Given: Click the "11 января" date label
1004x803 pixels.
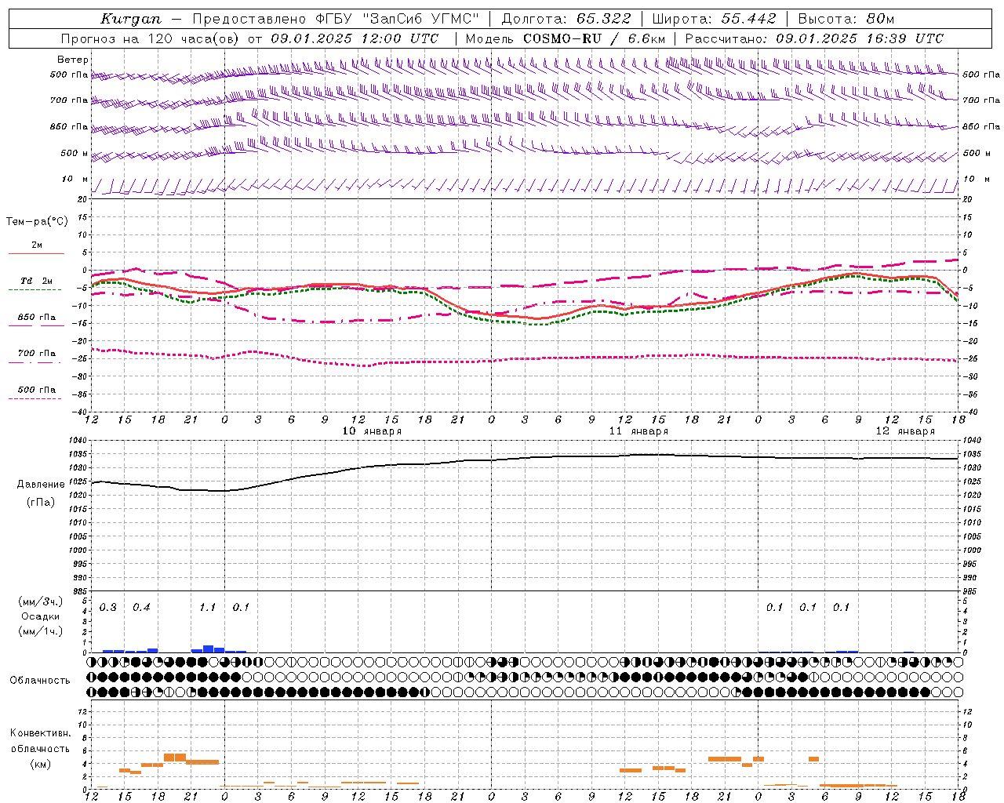Looking at the screenshot, I should [638, 431].
